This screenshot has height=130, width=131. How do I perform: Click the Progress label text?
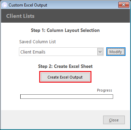tap(105, 90)
